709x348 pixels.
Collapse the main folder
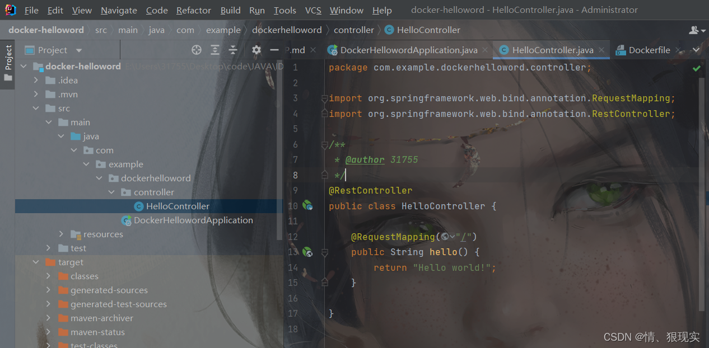tap(49, 123)
